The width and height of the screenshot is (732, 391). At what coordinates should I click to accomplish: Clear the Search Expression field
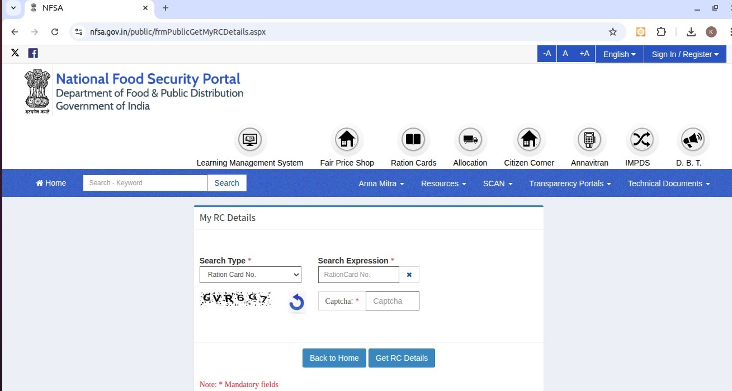click(x=409, y=275)
